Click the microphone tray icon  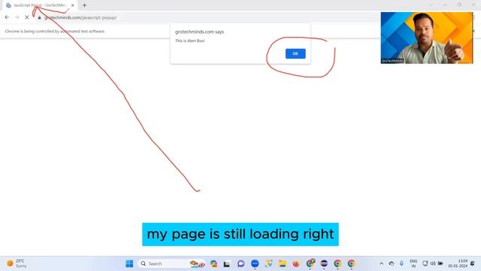401,263
